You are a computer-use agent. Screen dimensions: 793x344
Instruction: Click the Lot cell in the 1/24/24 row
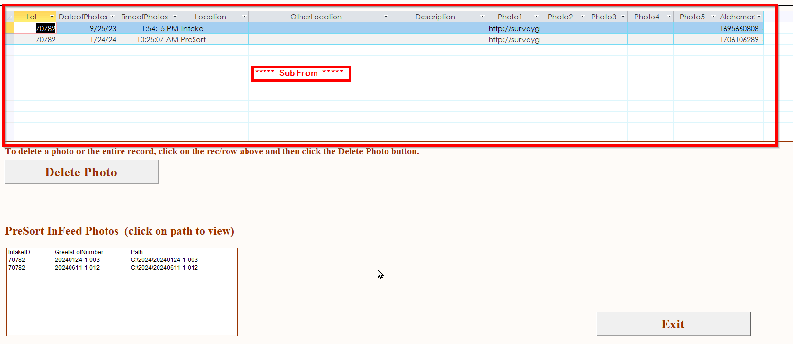point(35,39)
